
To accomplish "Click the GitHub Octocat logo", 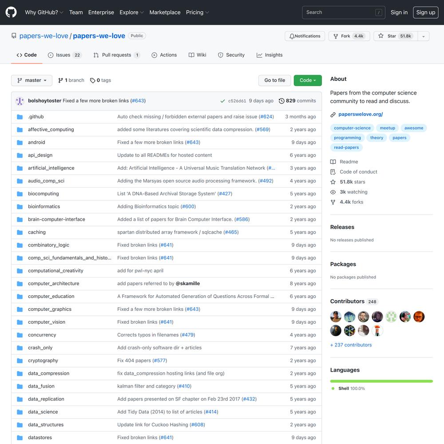I will 11,12.
